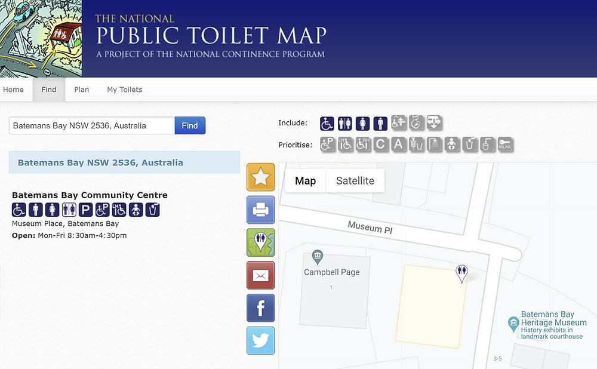Switch map to Map view

coord(305,180)
